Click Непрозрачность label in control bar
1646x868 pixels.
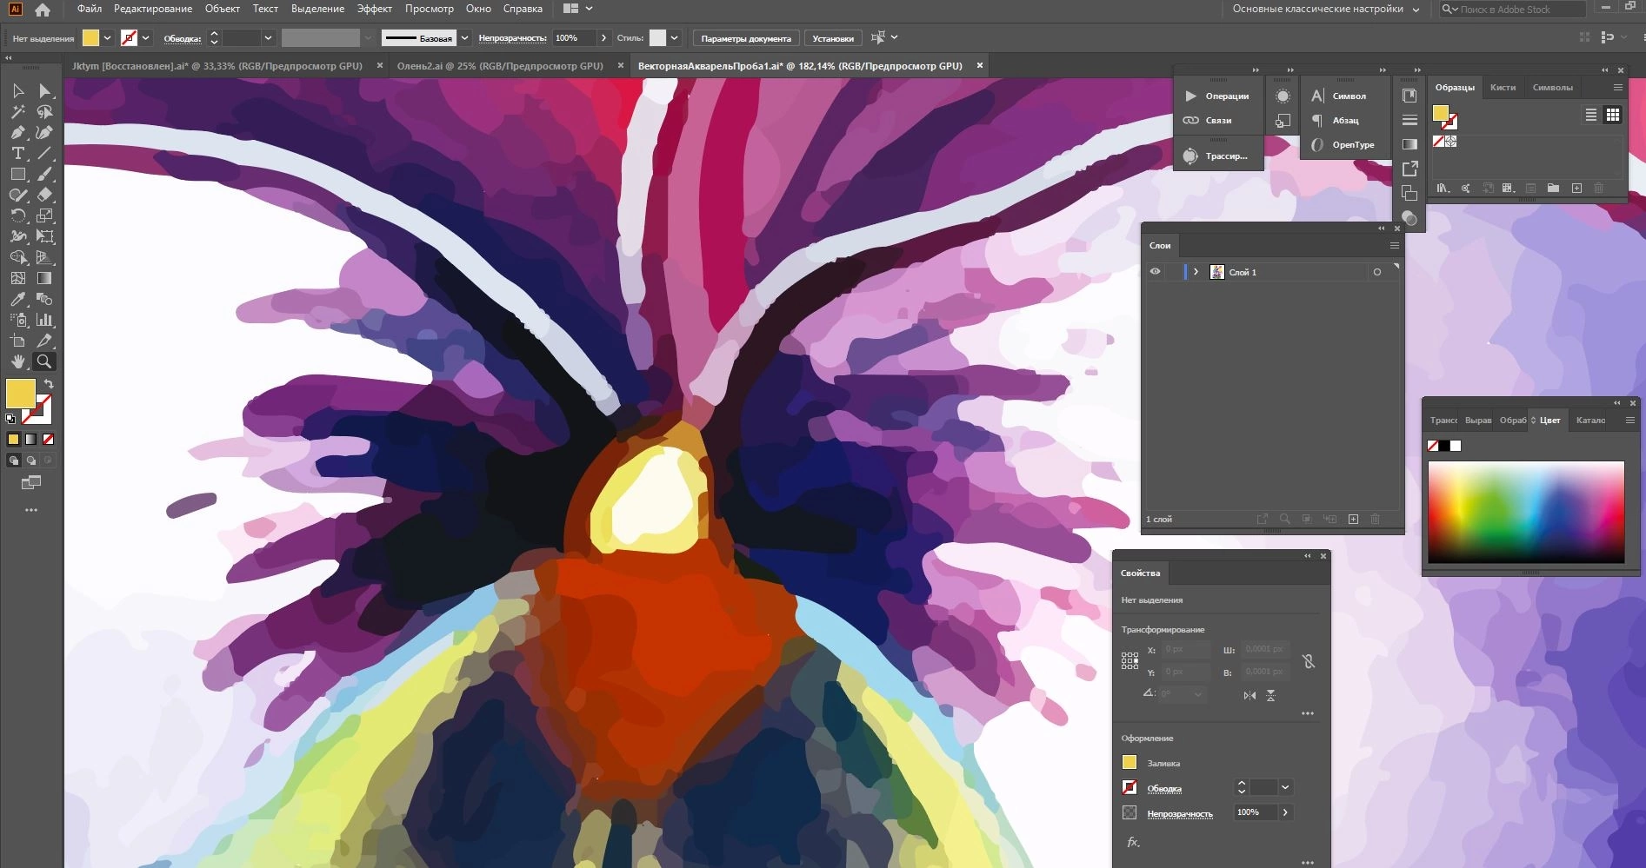click(512, 38)
